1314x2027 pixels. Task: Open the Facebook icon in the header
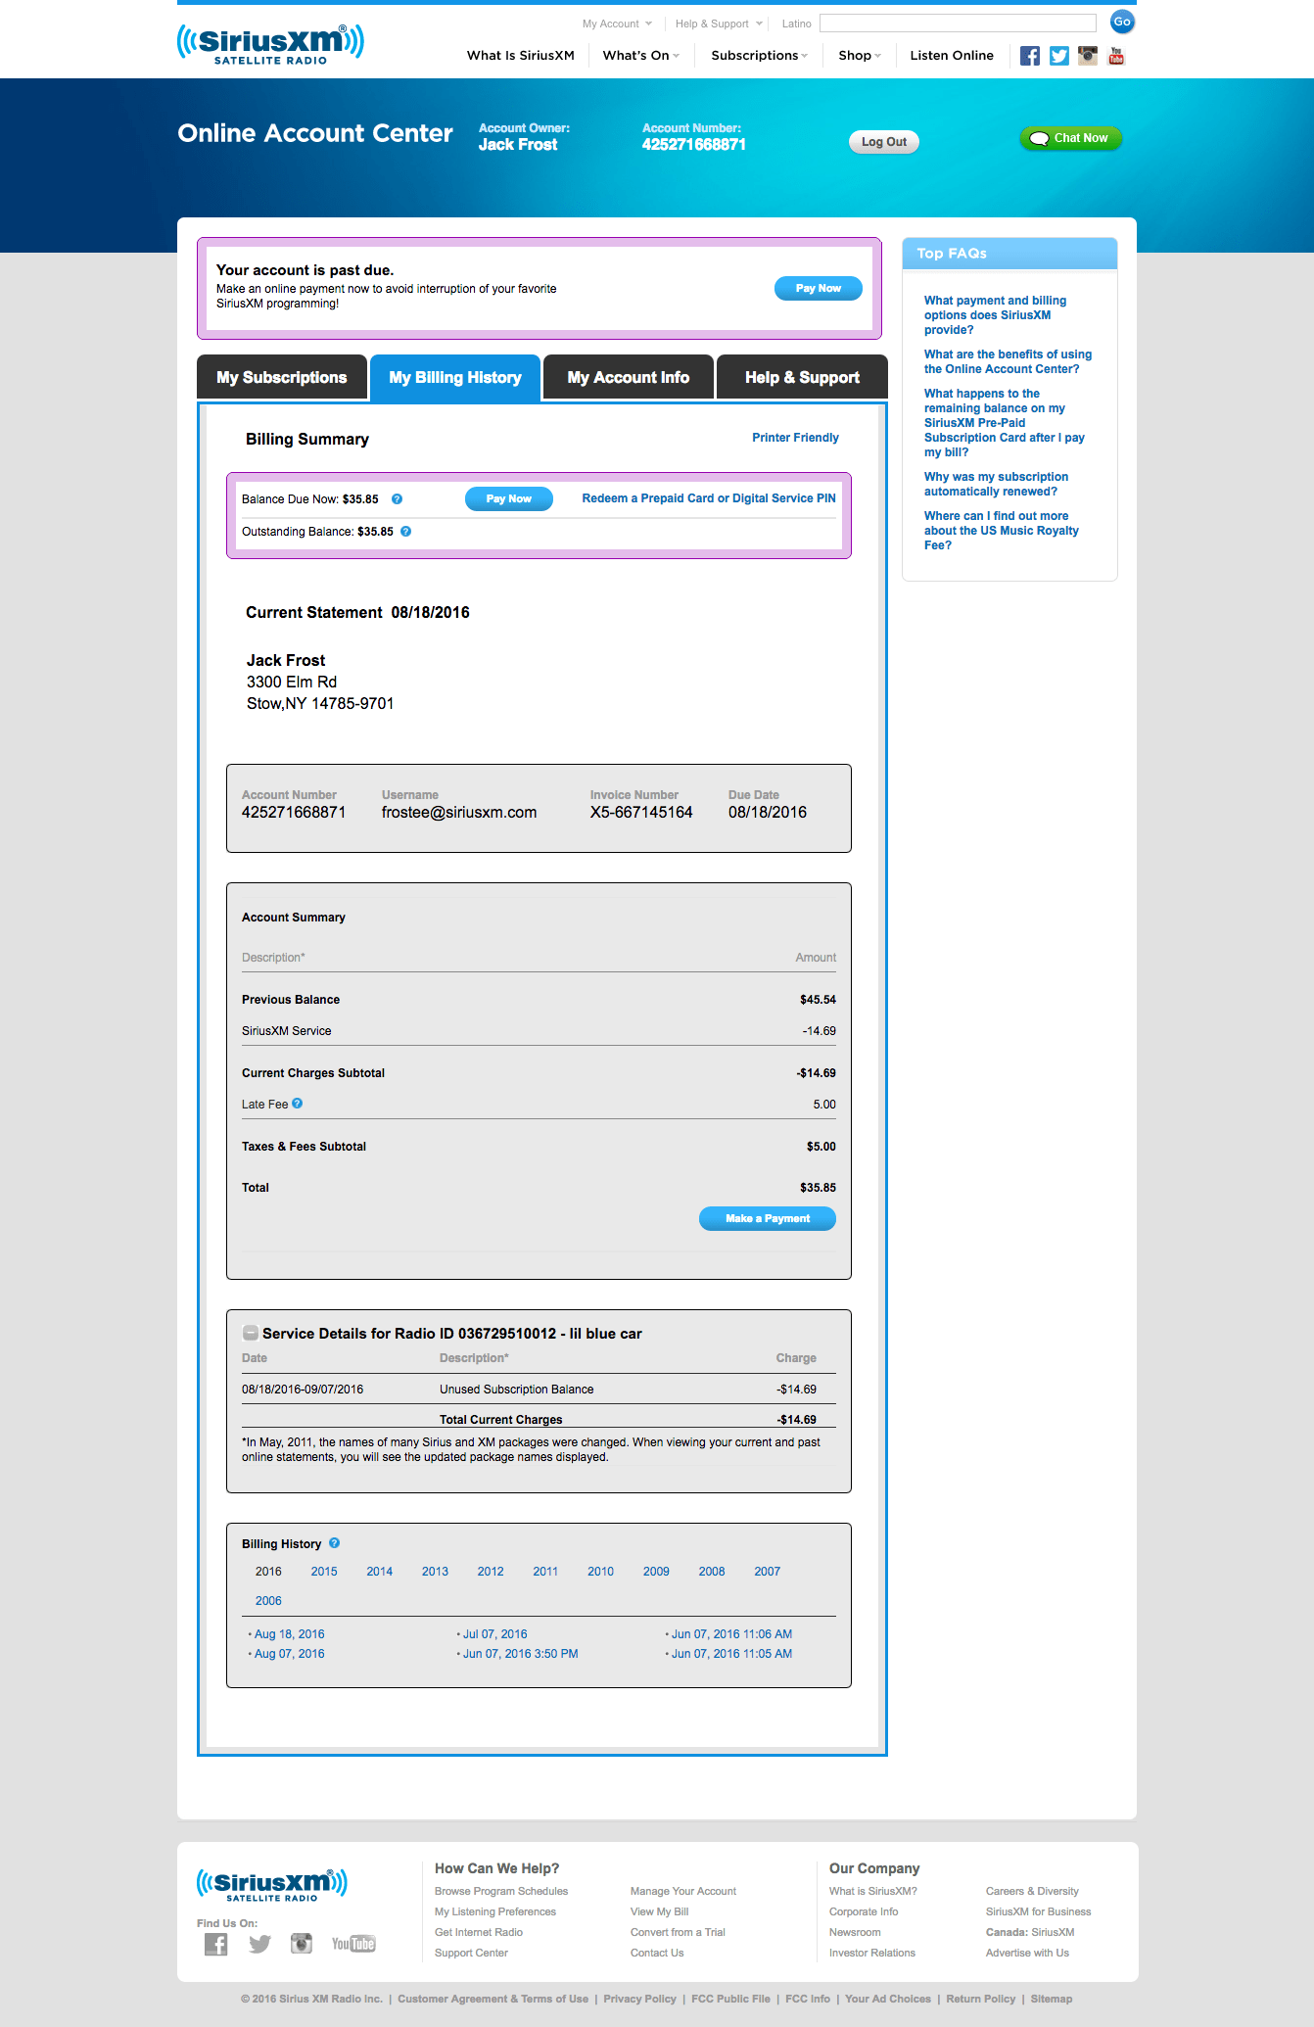click(x=1029, y=56)
